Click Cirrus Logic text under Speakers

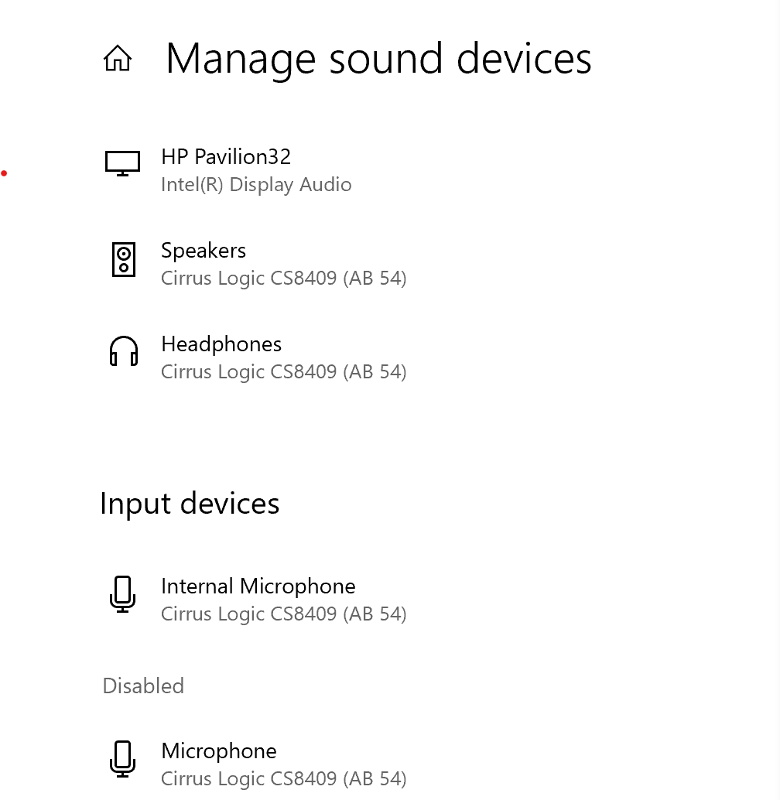(x=284, y=279)
